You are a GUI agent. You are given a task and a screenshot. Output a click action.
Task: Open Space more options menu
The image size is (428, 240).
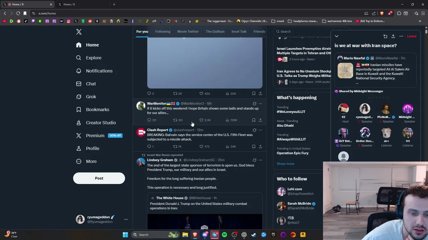coord(401,36)
